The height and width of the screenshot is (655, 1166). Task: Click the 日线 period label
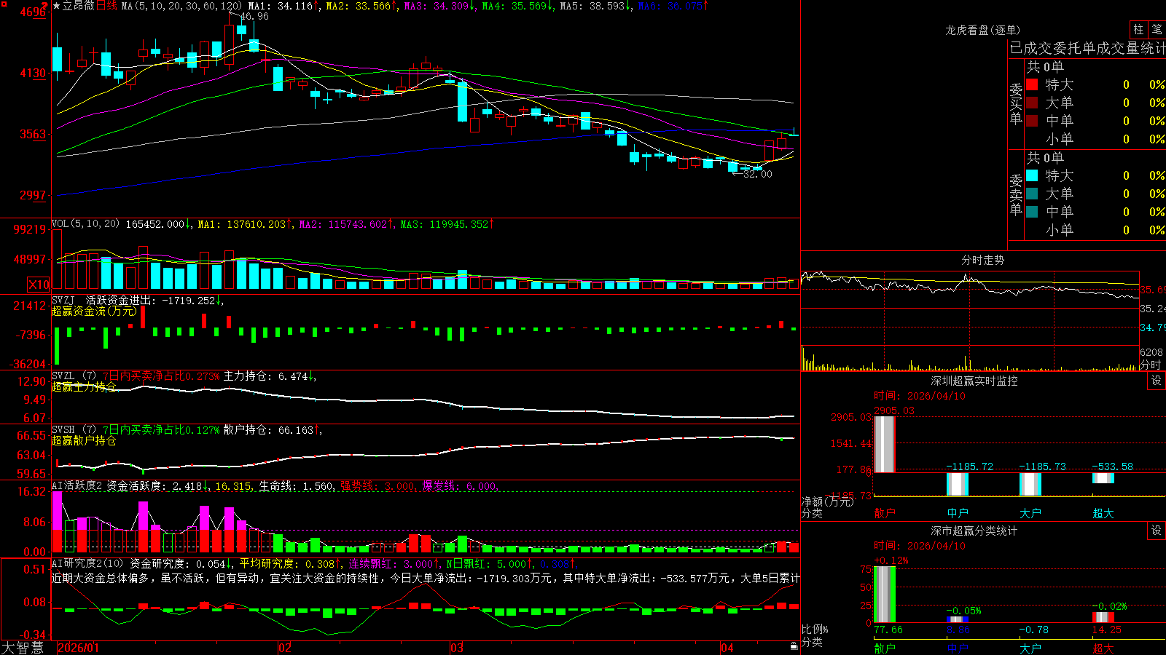point(106,6)
